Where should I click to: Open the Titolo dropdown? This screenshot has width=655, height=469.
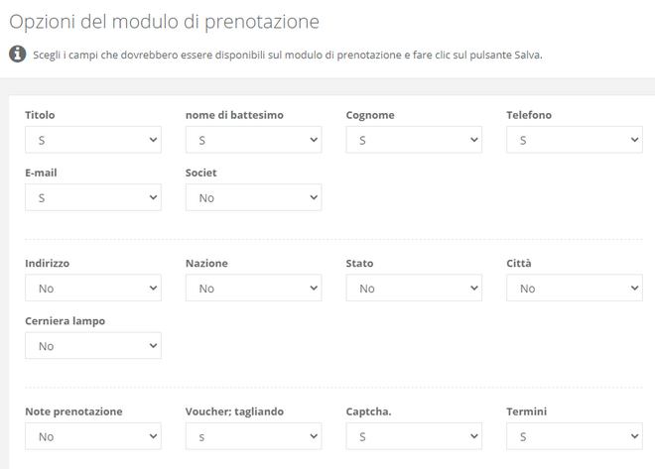[93, 140]
